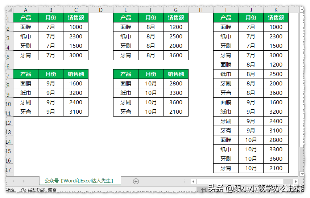Viewport: 310px width, 198px height.
Task: Select cell E11 showing 牙膏
Action: [126, 112]
